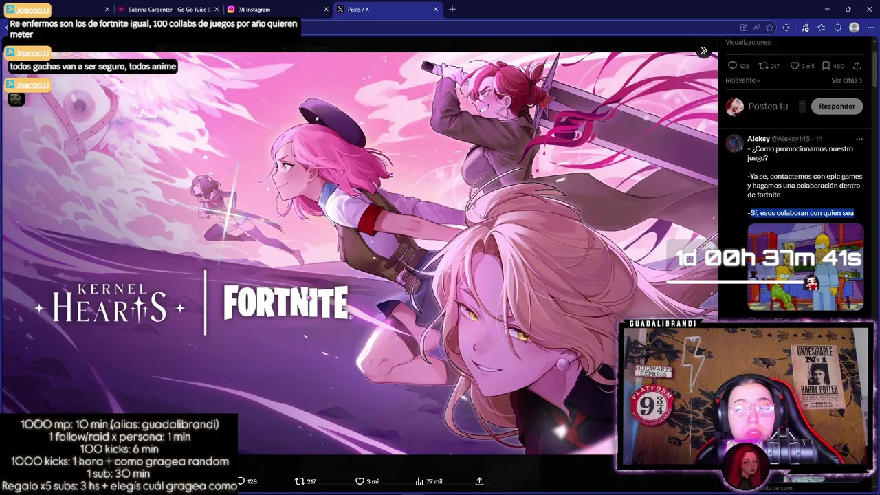Open the browser profile avatar
The image size is (880, 495).
point(855,27)
